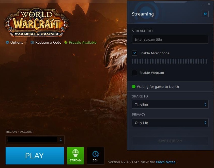214x168 pixels.
Task: Expand the Region / Account dropdown
Action: click(x=35, y=140)
